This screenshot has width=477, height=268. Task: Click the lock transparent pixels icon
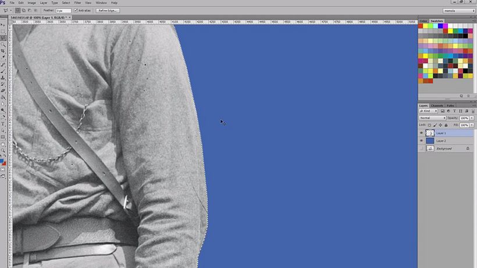click(x=429, y=125)
